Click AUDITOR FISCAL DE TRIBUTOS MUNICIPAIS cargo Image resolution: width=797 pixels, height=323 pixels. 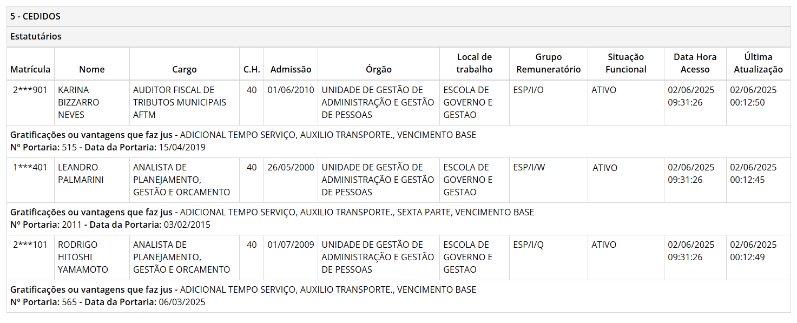pyautogui.click(x=180, y=102)
